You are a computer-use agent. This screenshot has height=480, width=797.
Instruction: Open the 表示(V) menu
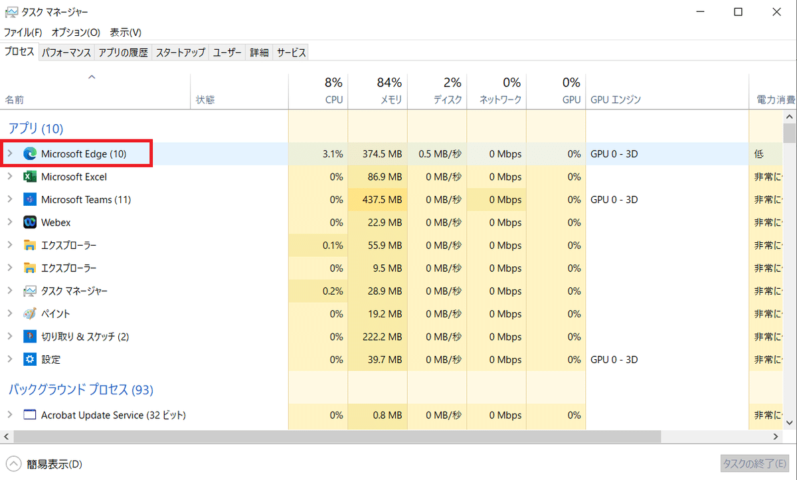point(126,32)
